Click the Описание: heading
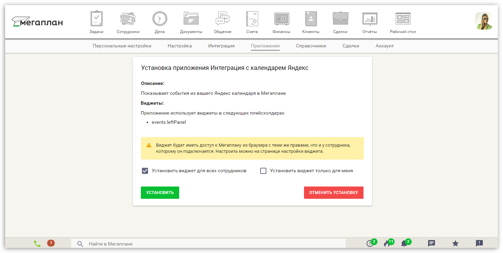This screenshot has width=503, height=253. point(153,83)
